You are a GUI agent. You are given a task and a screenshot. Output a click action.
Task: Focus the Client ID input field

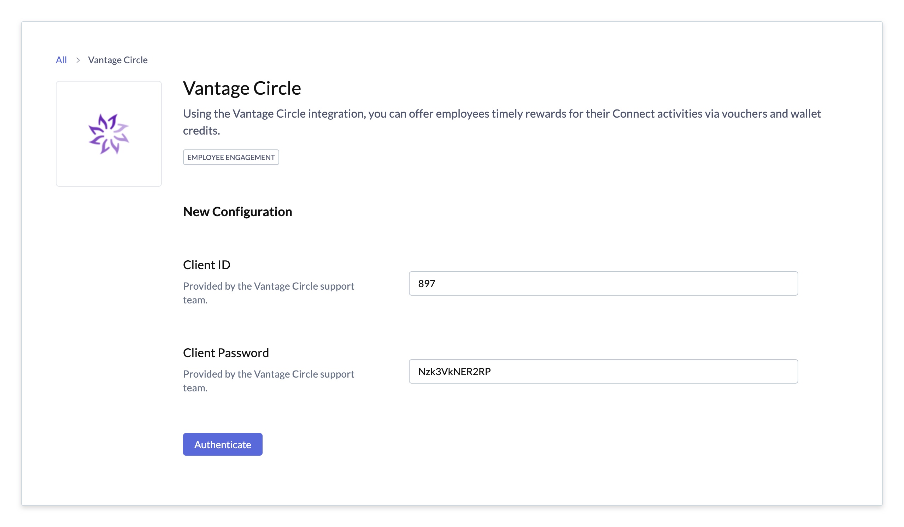603,284
